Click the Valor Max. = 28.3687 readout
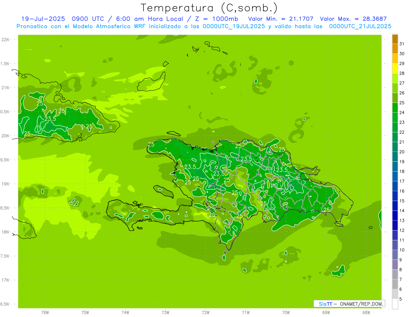 pyautogui.click(x=353, y=19)
